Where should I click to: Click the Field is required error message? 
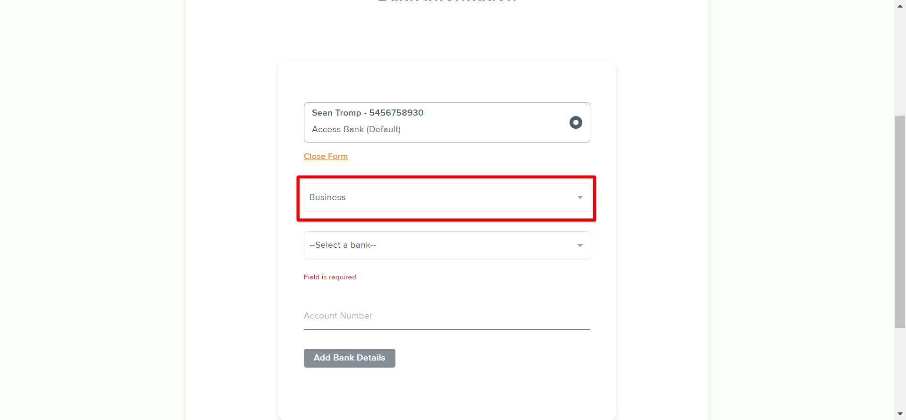pos(330,277)
